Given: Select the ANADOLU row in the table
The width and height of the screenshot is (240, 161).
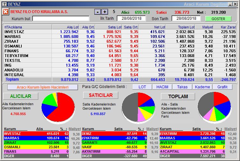Looking at the screenshot, I should click(x=120, y=70).
